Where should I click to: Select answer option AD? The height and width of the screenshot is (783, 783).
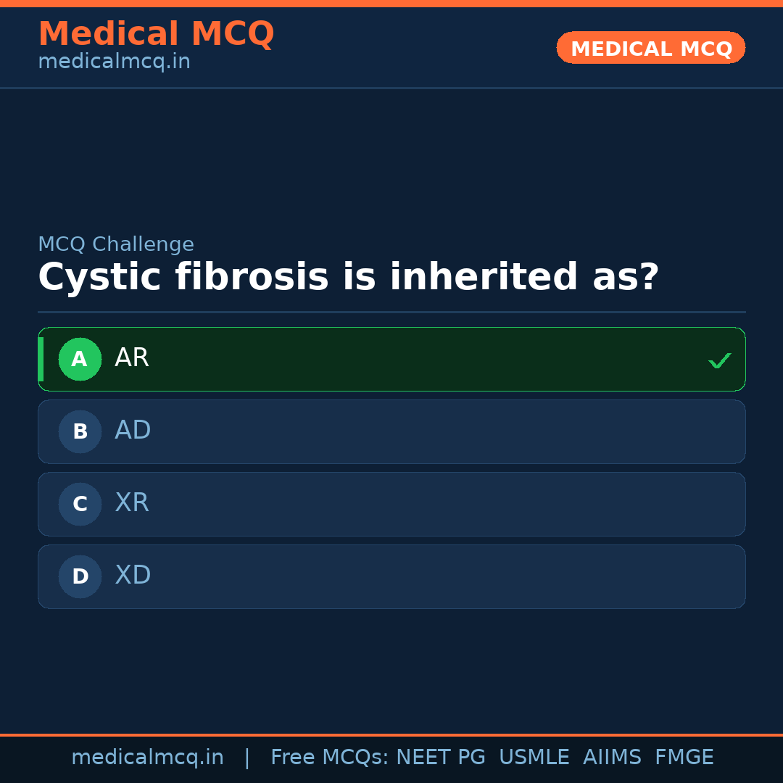pyautogui.click(x=391, y=431)
